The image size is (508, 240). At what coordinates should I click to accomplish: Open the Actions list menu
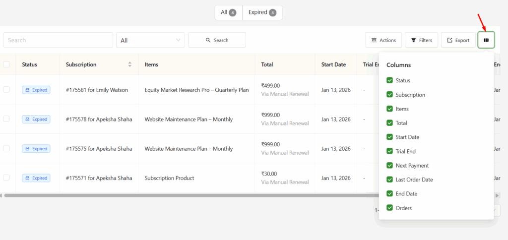[x=383, y=40]
